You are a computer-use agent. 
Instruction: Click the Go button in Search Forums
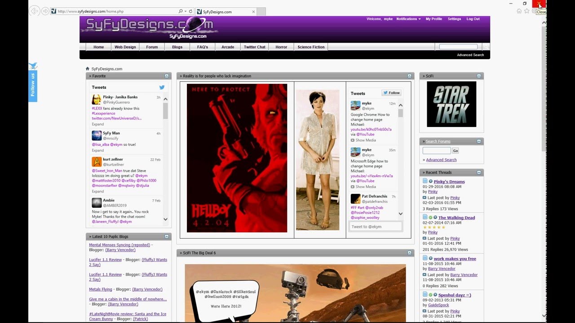pos(456,151)
